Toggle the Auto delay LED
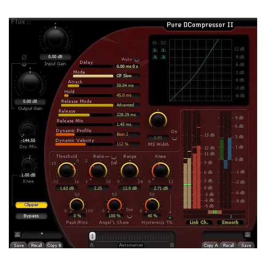 click(x=137, y=59)
